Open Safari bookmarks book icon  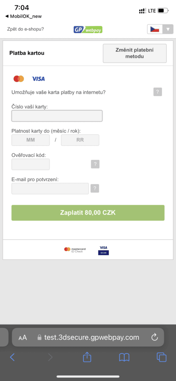point(124,357)
